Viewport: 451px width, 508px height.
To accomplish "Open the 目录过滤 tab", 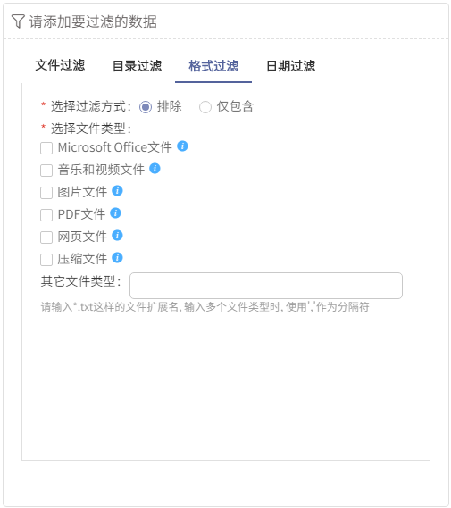I will coord(137,66).
